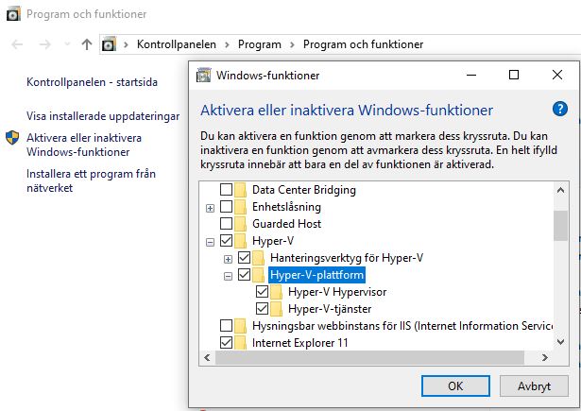
Task: Uncheck the Hyper-V checkbox
Action: click(x=226, y=241)
